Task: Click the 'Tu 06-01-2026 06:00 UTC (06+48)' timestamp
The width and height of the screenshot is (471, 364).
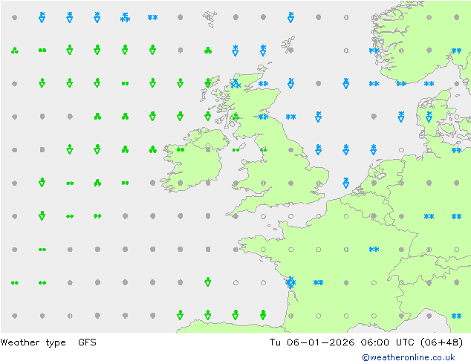Action: (x=366, y=342)
